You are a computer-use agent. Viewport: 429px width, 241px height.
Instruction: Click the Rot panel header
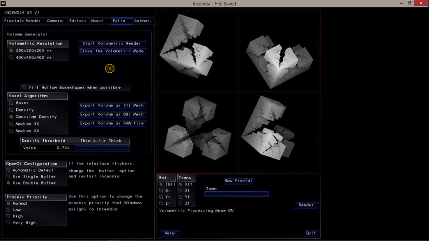[x=167, y=178]
